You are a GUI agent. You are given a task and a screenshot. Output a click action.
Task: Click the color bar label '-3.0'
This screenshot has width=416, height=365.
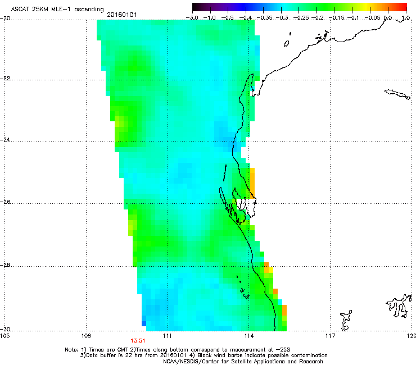192,18
